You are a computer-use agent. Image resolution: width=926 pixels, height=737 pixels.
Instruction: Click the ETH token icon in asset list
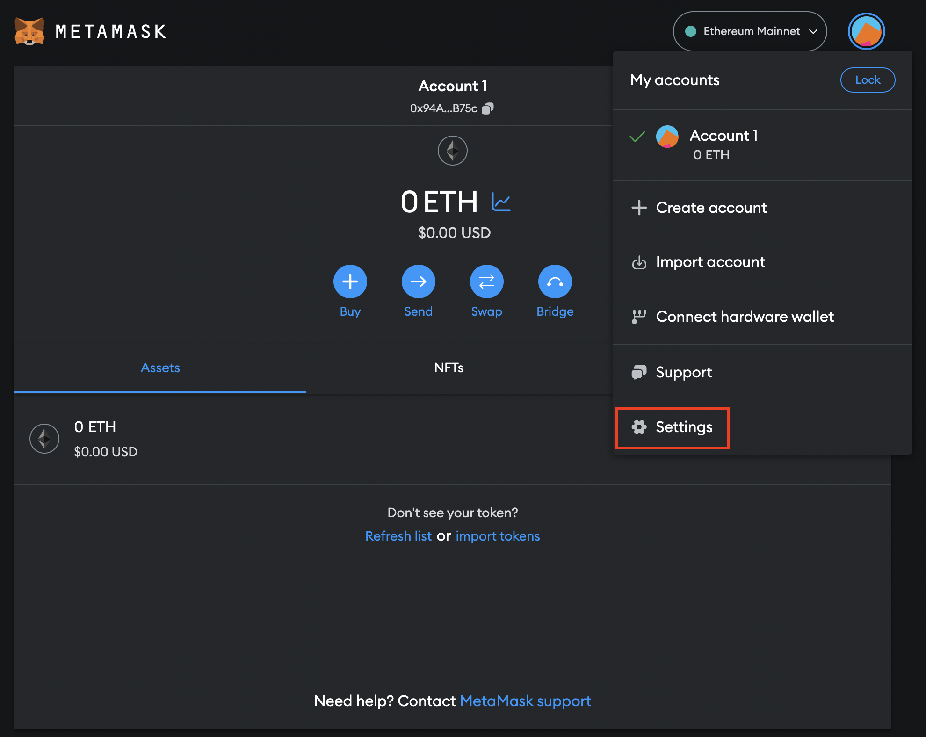44,439
